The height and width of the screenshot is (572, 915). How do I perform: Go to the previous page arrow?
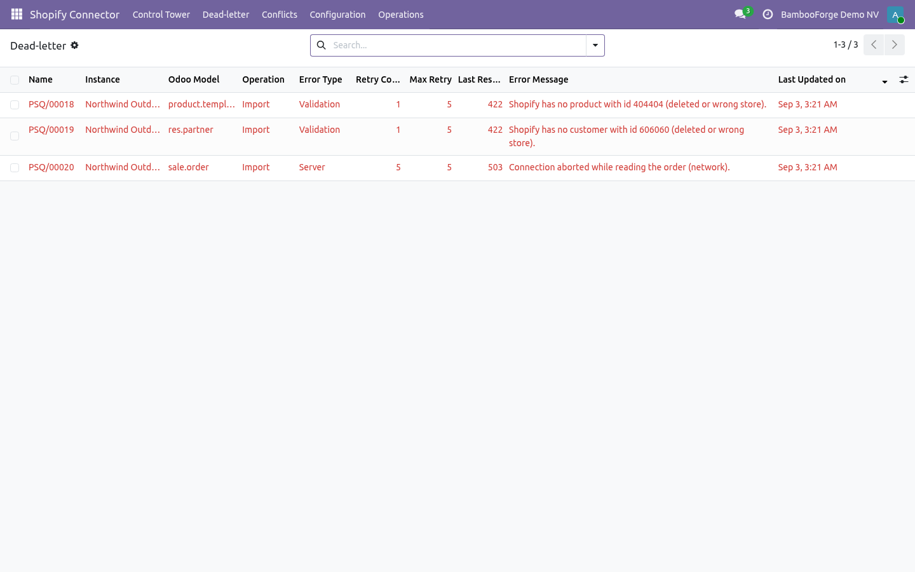(x=874, y=44)
